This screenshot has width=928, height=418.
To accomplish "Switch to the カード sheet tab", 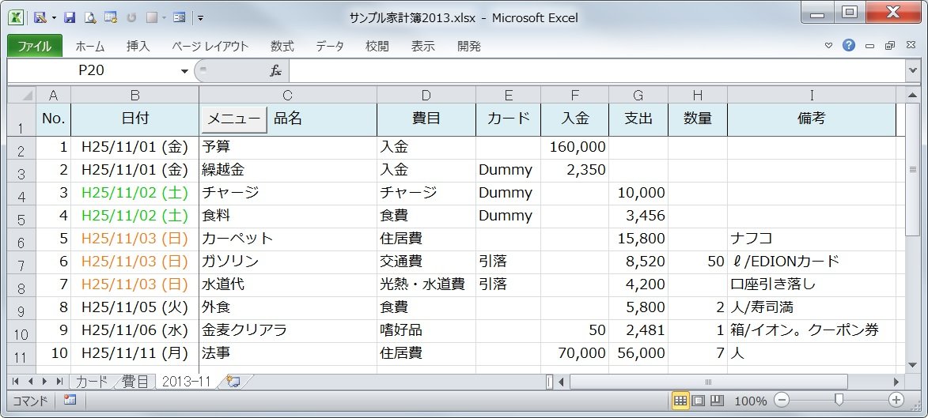I will [x=92, y=382].
